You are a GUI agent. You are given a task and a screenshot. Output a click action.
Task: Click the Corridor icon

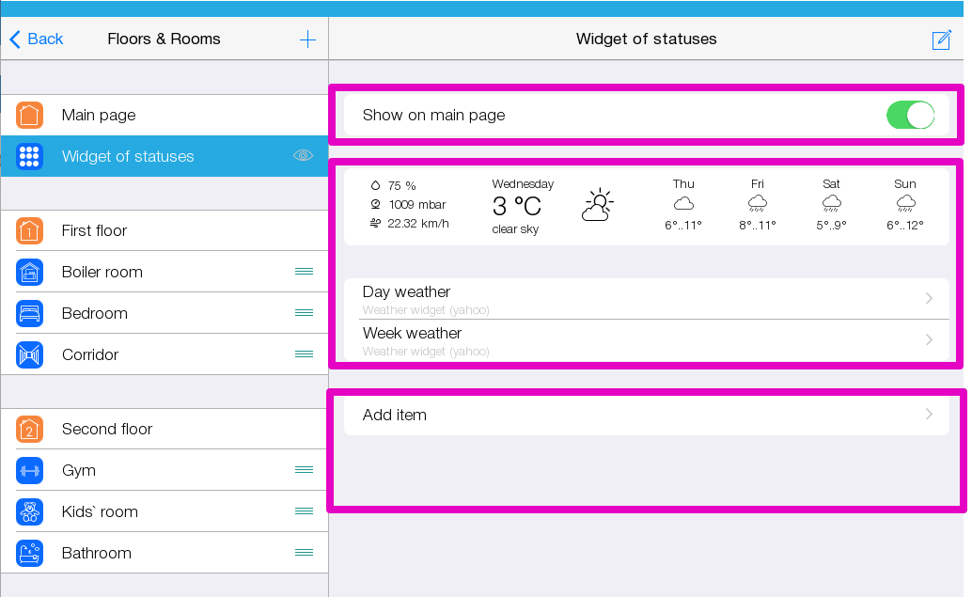point(30,354)
